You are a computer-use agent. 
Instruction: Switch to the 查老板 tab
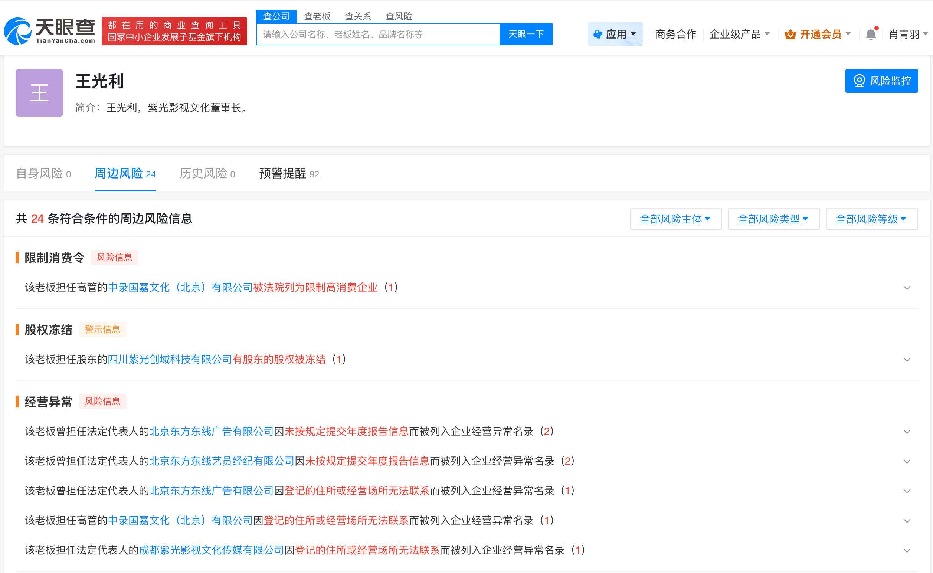(317, 16)
